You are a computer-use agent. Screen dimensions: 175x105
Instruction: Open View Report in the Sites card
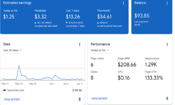(12, 100)
